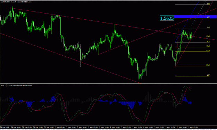
Task: Click the 127 label below the 100.0 level
Action: (x=208, y=75)
